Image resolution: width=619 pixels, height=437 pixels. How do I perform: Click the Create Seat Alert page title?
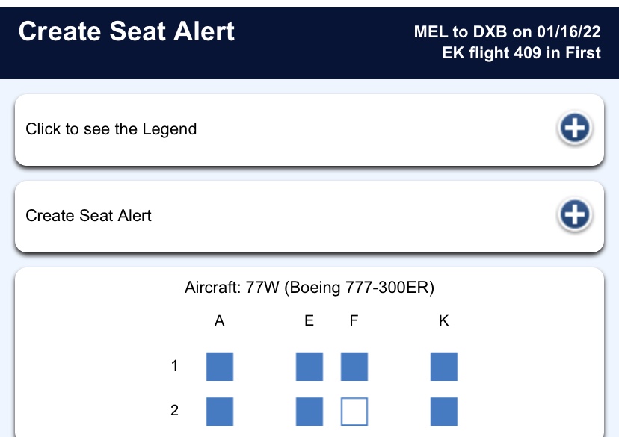pos(126,31)
